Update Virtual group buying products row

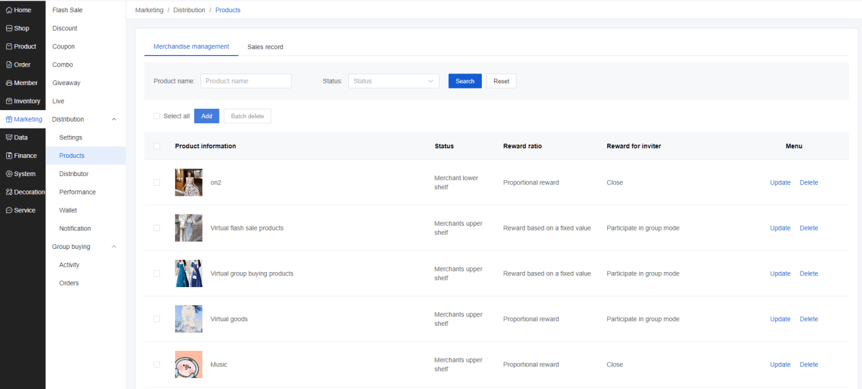coord(780,273)
